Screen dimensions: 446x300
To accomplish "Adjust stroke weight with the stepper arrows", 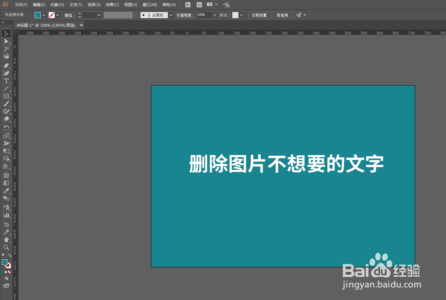I will tap(79, 15).
